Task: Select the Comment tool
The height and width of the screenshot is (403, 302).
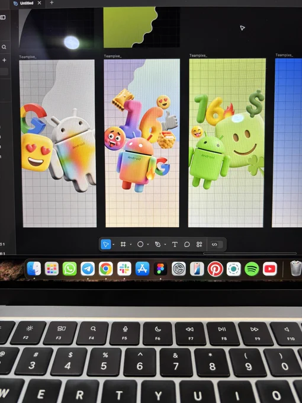Action: tap(187, 244)
